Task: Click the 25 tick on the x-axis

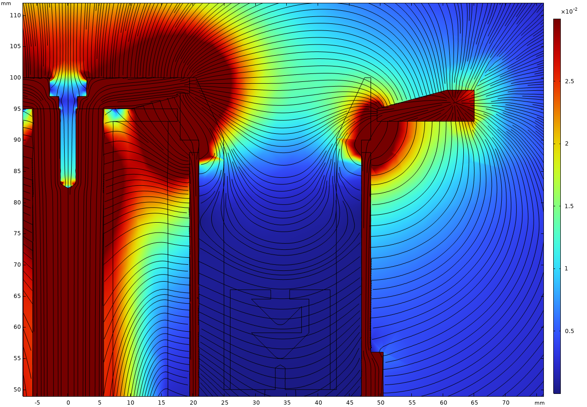Action: tap(224, 402)
